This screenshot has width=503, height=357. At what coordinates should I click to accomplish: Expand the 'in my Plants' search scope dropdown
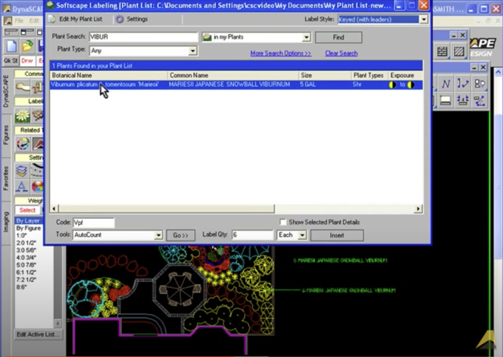(x=306, y=37)
